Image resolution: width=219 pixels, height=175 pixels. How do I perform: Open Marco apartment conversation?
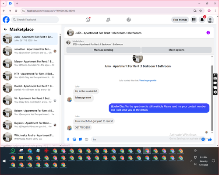30,63
